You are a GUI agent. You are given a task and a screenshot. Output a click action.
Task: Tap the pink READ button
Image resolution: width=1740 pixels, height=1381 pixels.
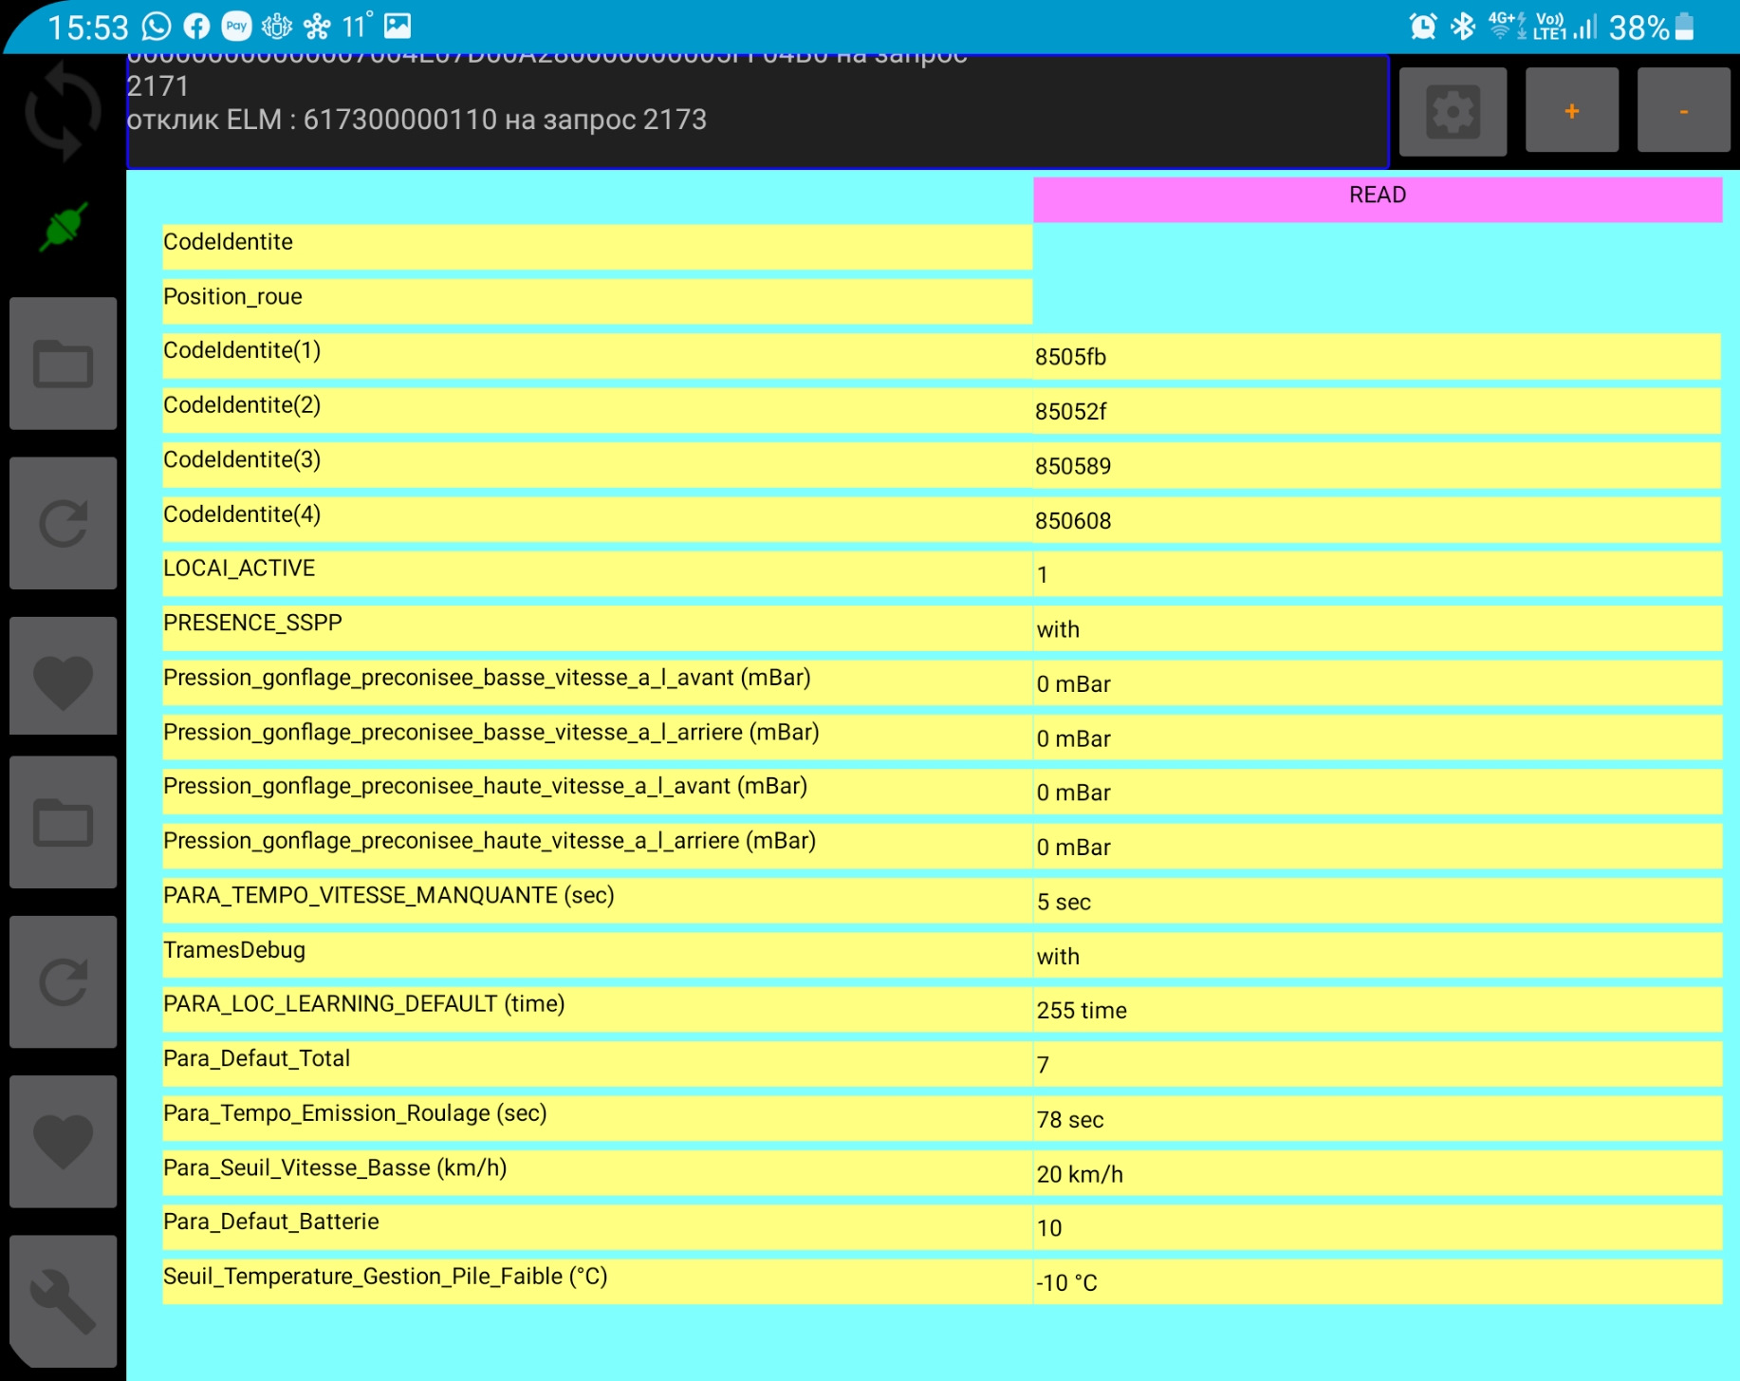tap(1378, 199)
